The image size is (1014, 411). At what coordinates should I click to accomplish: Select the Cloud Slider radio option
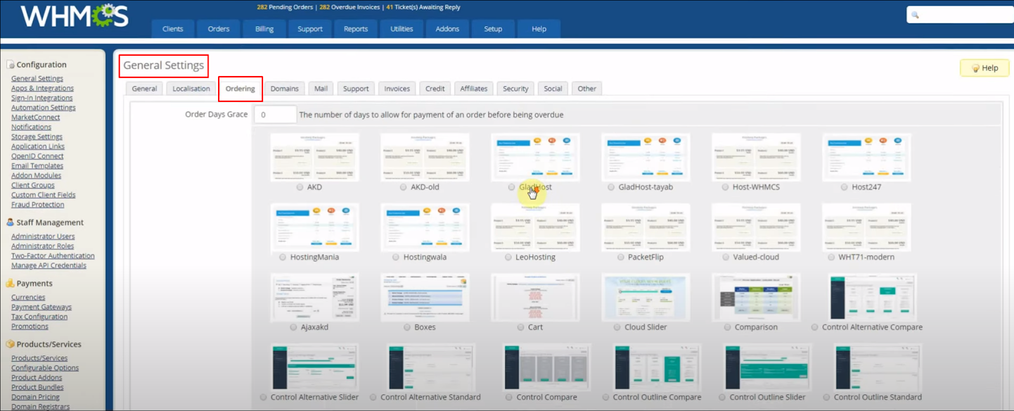[617, 327]
